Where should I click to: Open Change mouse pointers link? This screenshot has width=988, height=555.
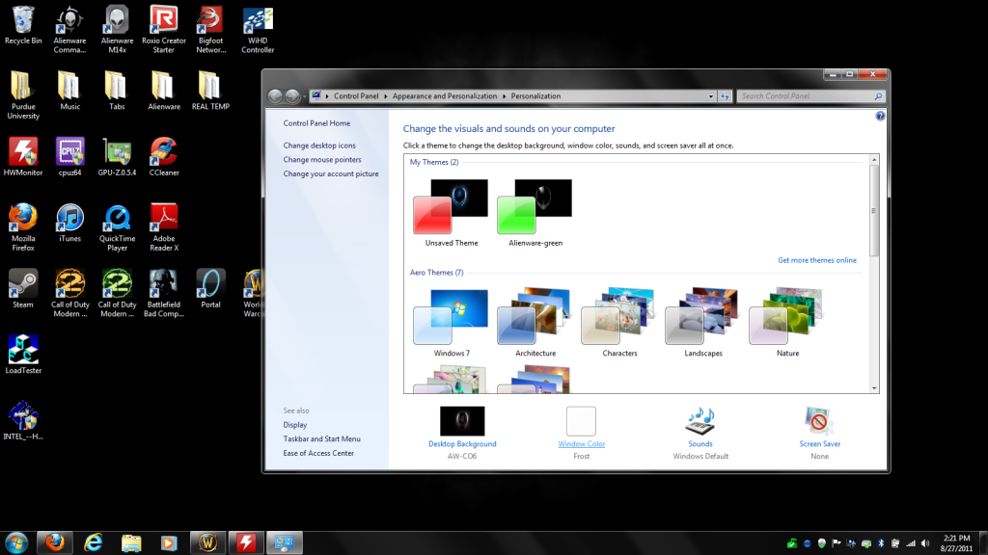pyautogui.click(x=322, y=160)
